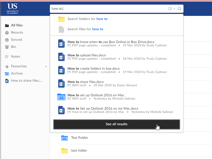Open result 'How to upload files.docx'
212x159 pixels.
coord(87,55)
